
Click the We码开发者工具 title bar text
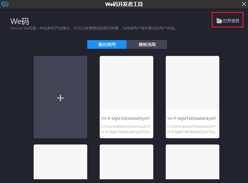(124, 4)
